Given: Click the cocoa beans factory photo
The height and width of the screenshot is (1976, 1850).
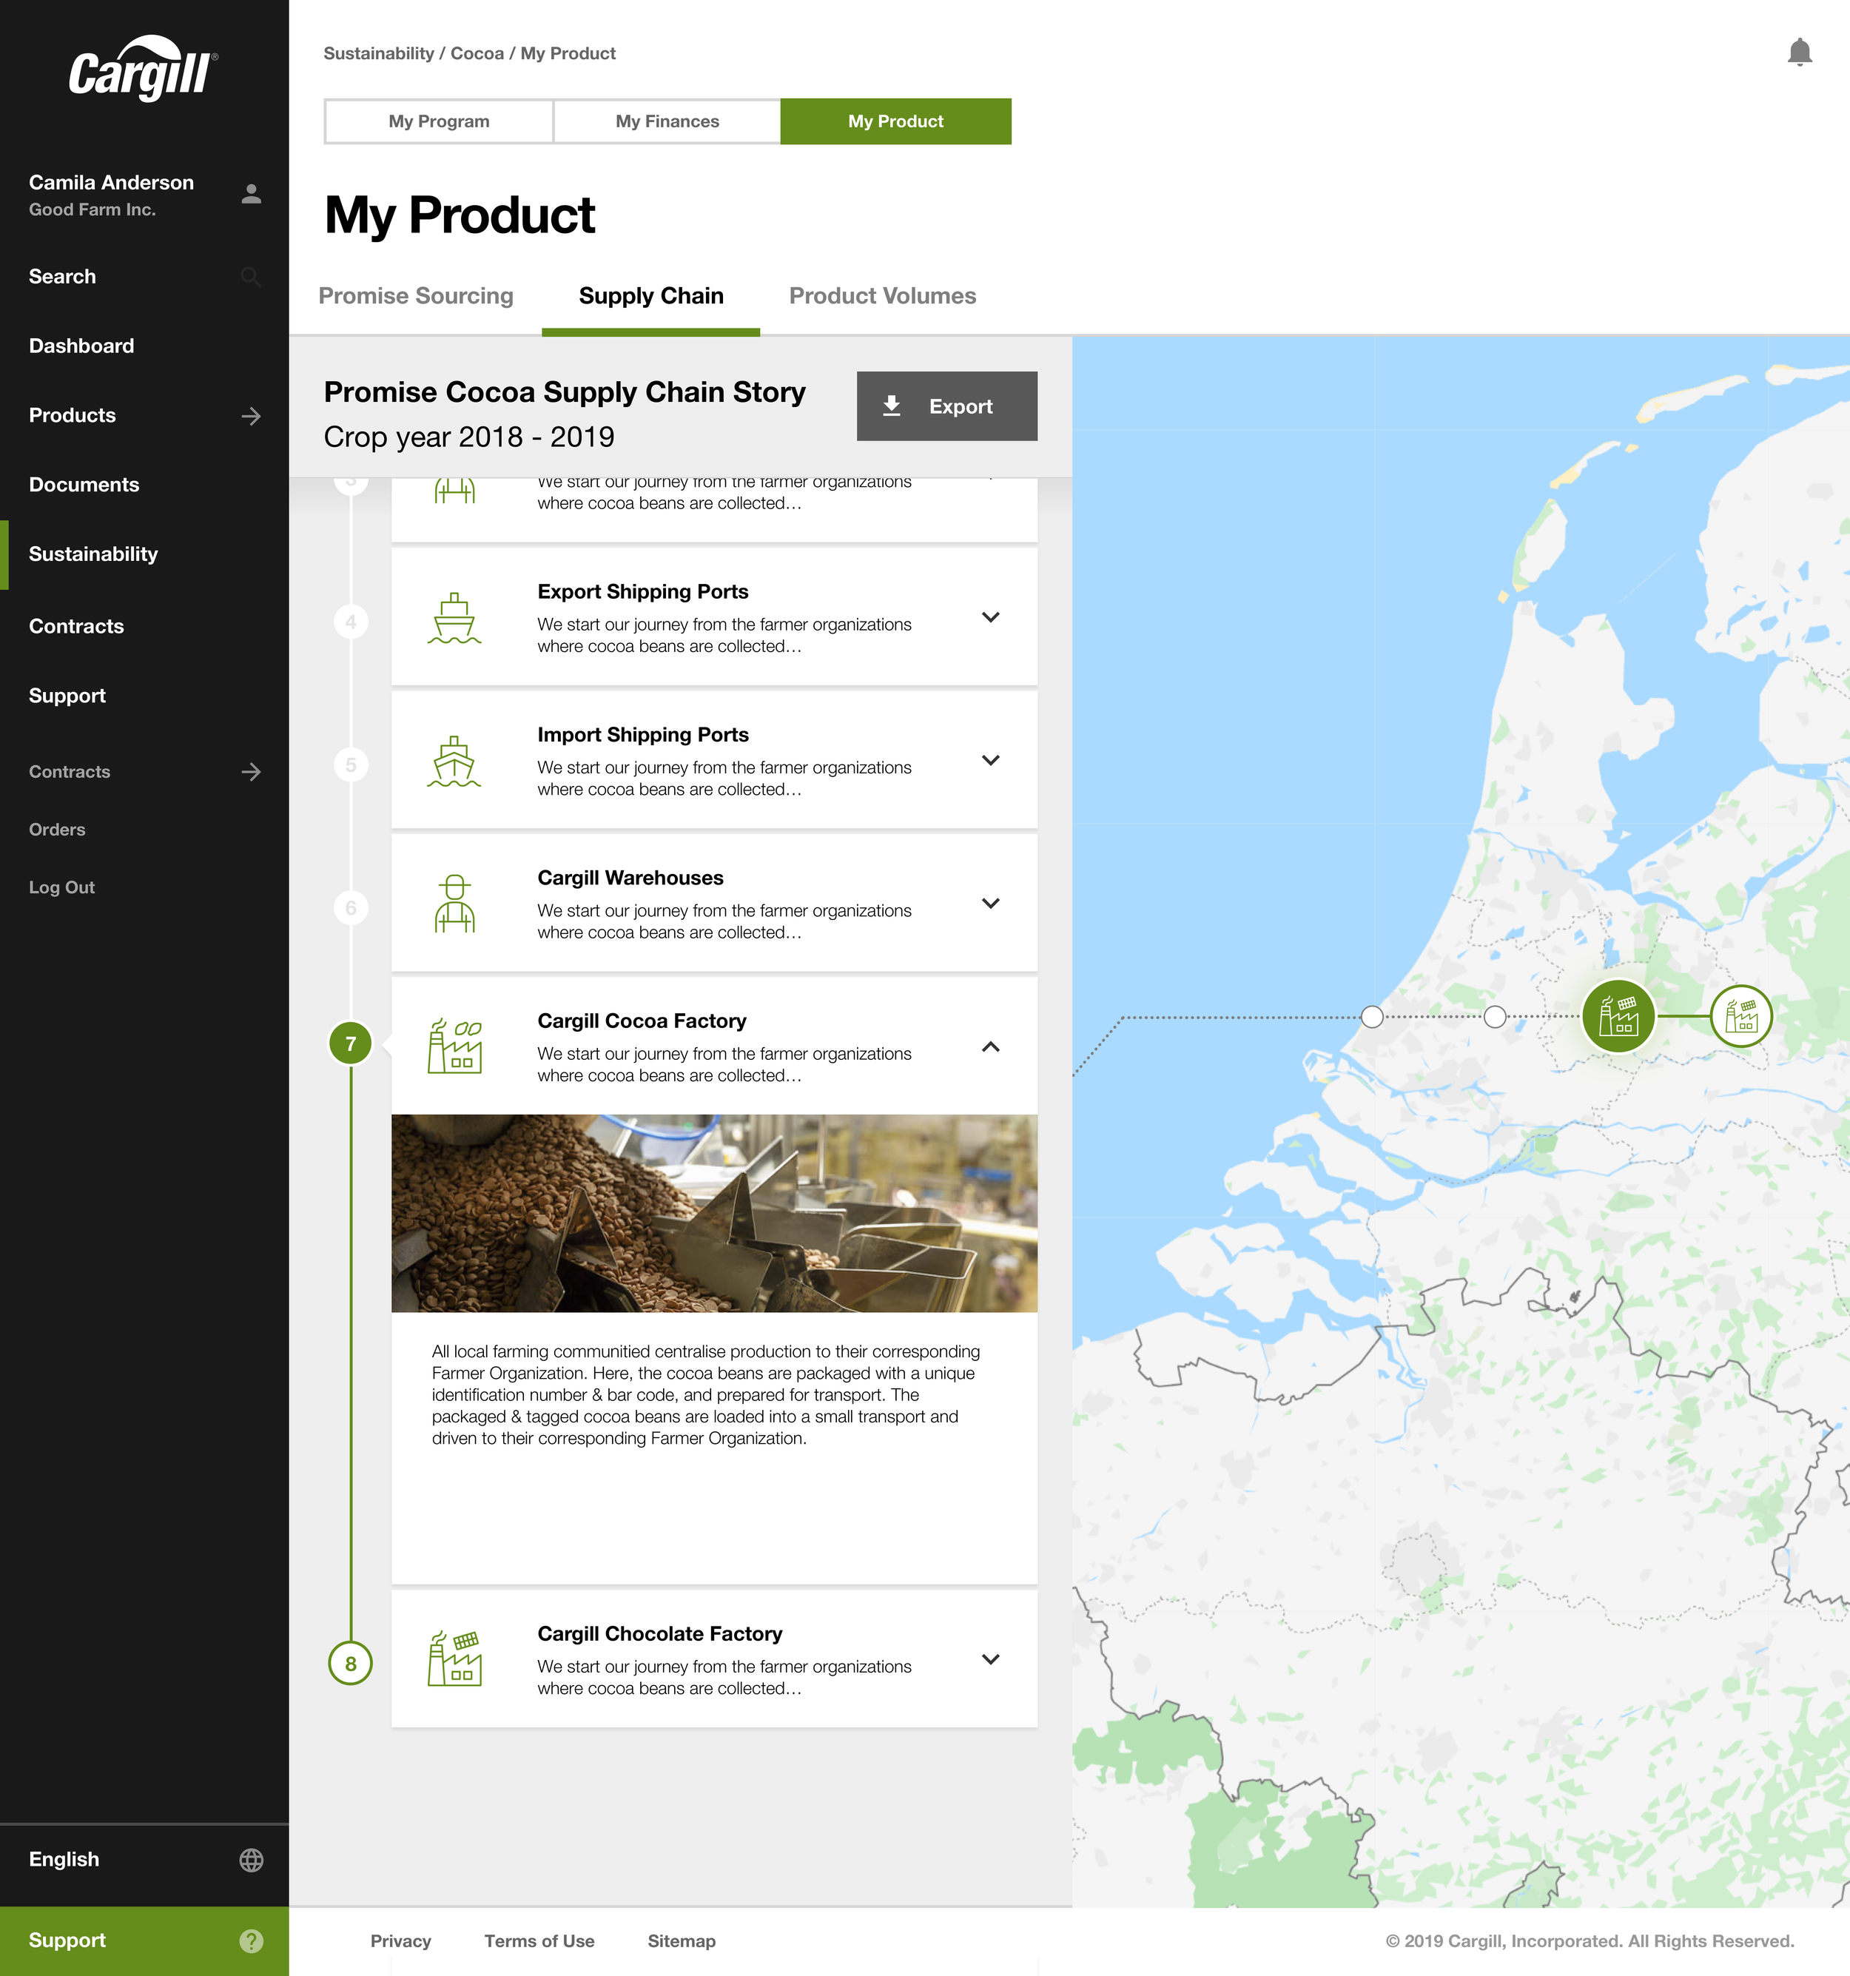Looking at the screenshot, I should point(715,1213).
